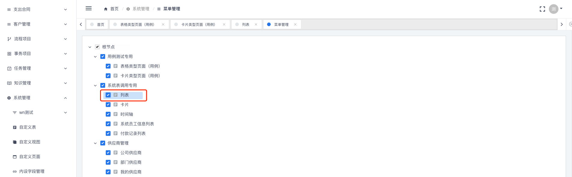Click the 系统管理 breadcrumb link
572x177 pixels.
click(x=141, y=9)
